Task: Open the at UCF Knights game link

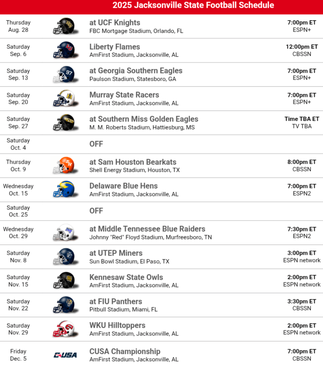Action: coord(114,23)
